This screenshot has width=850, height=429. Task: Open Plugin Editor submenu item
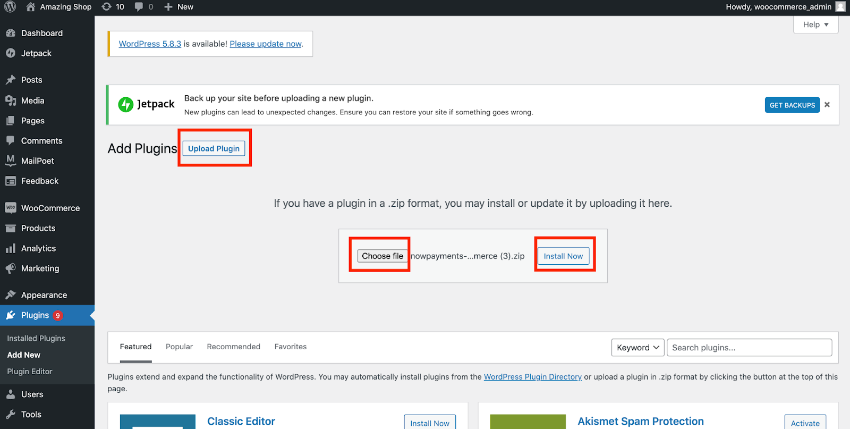pos(30,372)
